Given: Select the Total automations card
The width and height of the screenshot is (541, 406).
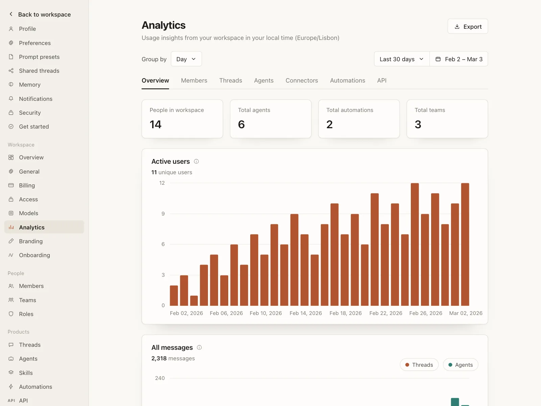Looking at the screenshot, I should [x=359, y=119].
